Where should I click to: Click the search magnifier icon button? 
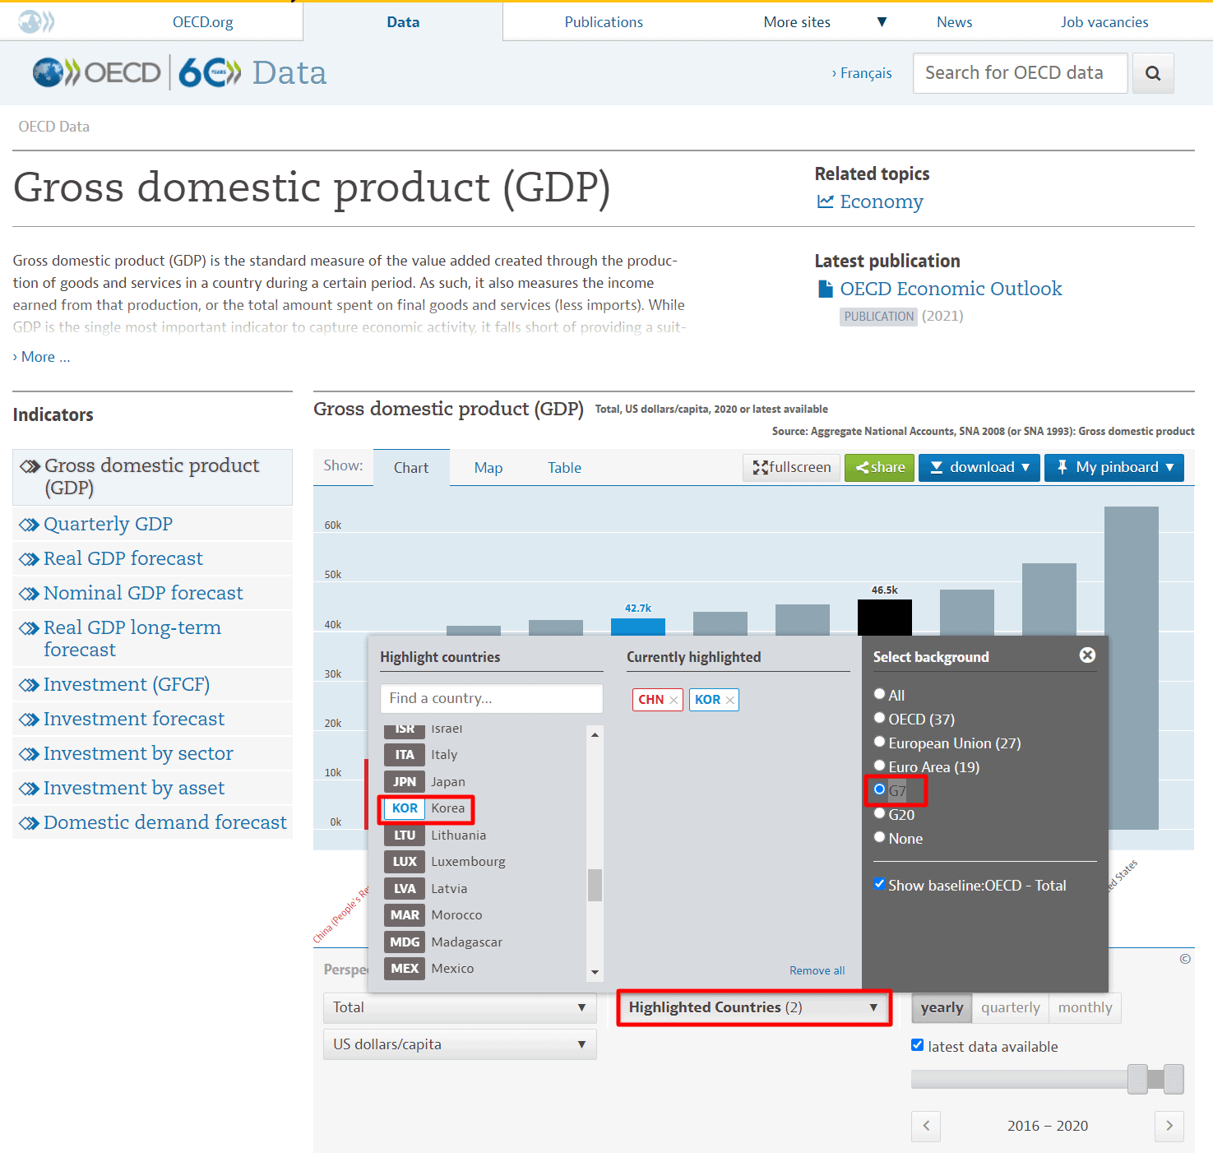click(1153, 73)
